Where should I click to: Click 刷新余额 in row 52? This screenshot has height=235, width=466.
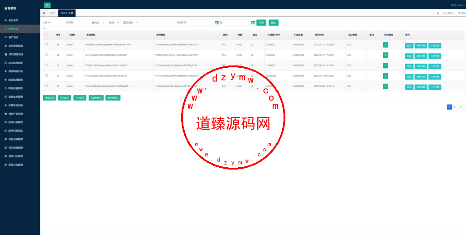point(421,87)
